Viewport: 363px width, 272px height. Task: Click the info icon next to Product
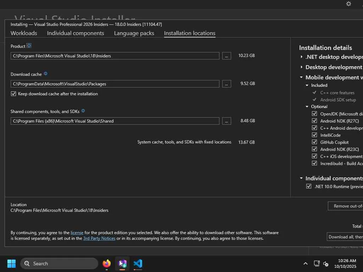29,46
